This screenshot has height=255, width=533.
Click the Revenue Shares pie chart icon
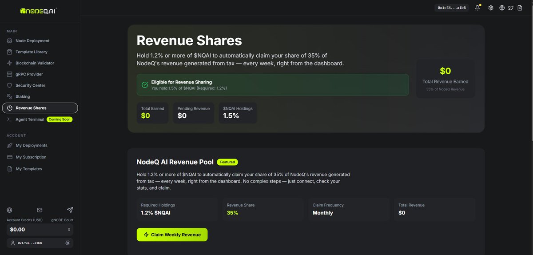(x=10, y=108)
